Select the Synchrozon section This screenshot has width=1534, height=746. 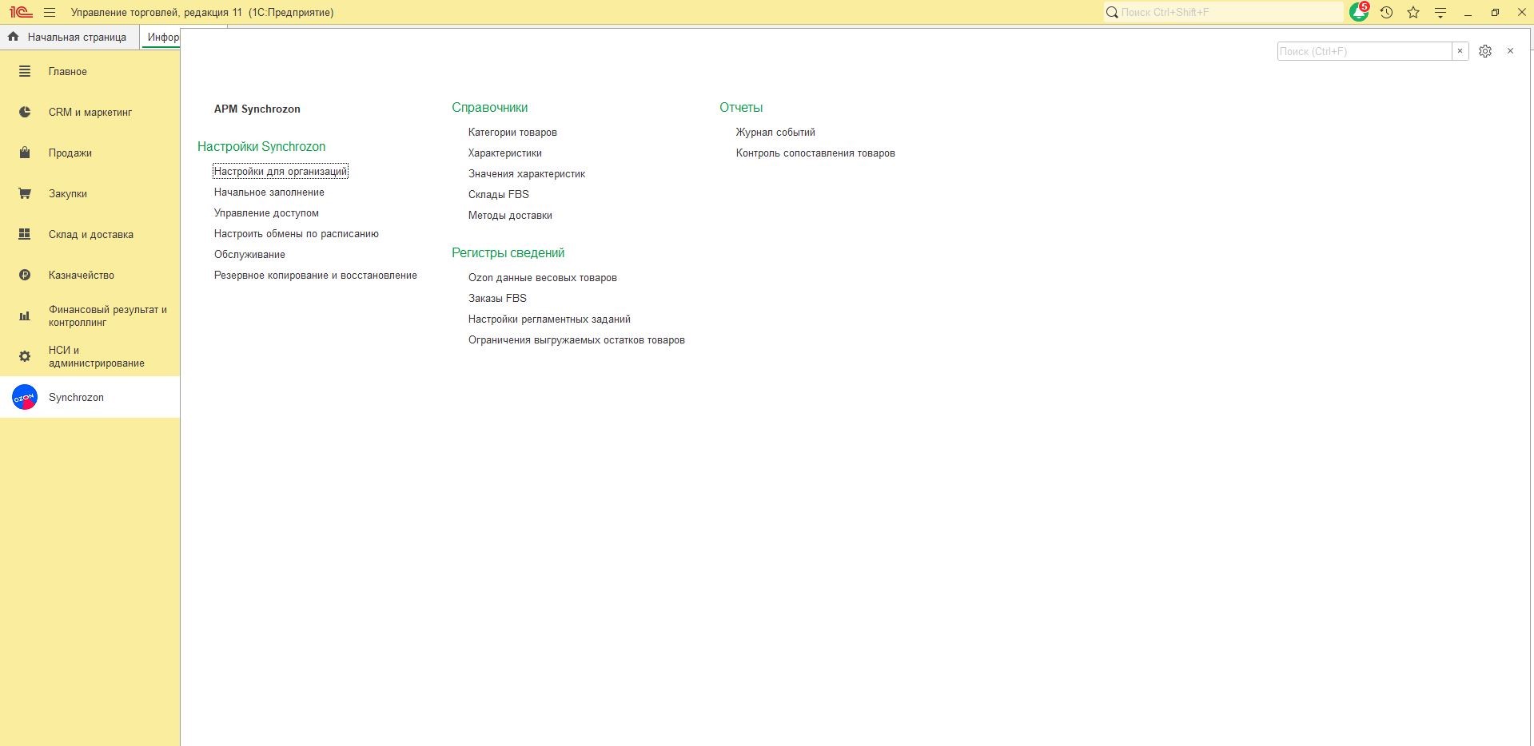click(x=90, y=397)
